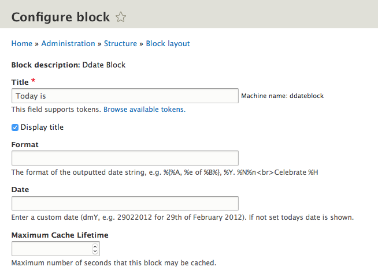Open the Block layout breadcrumb link

(x=168, y=44)
